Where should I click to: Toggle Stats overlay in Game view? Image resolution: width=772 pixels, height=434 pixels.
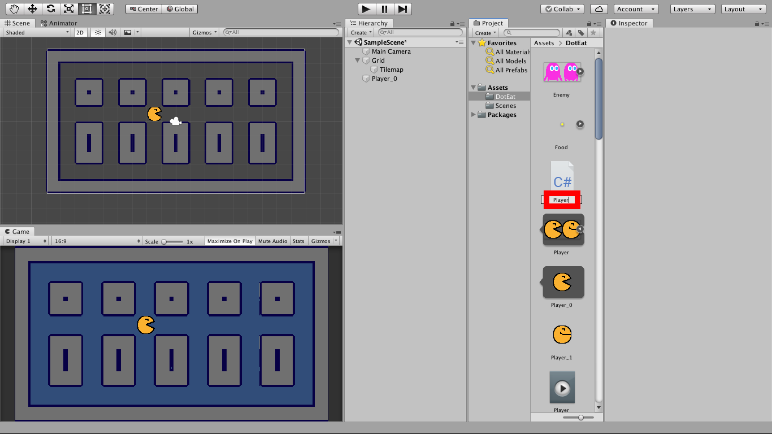point(298,241)
